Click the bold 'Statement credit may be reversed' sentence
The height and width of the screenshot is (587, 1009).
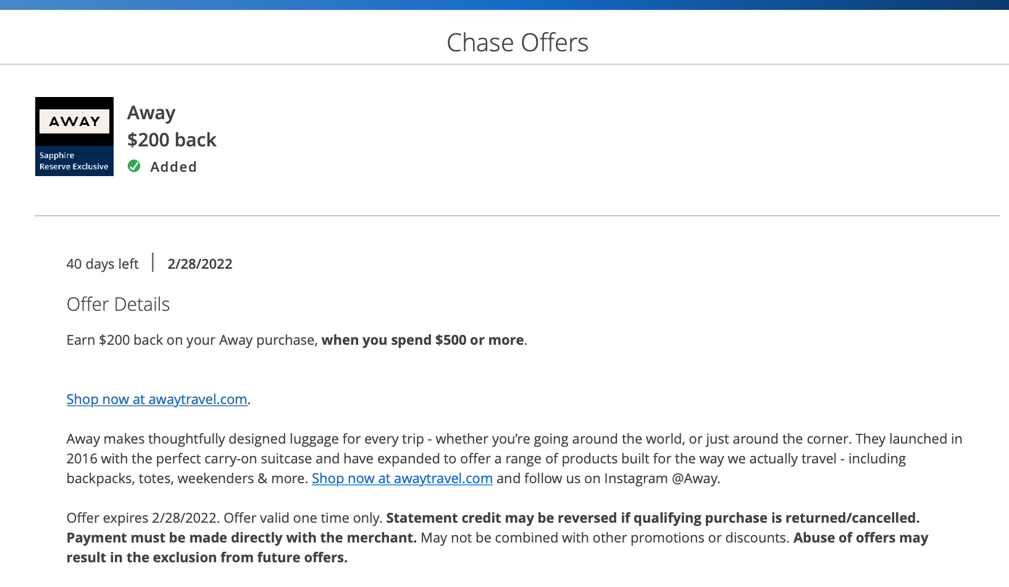[x=653, y=518]
